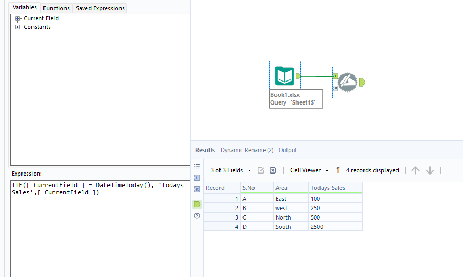This screenshot has width=463, height=277.
Task: Switch to the Saved Expressions tab
Action: point(100,8)
